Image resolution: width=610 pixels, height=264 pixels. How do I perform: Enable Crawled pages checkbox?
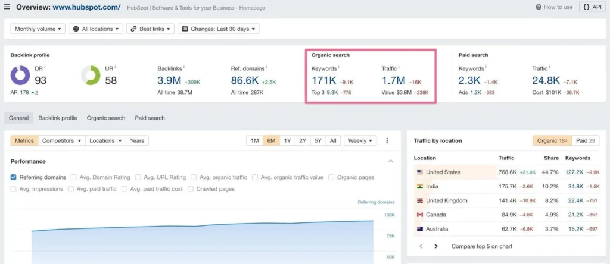click(190, 189)
